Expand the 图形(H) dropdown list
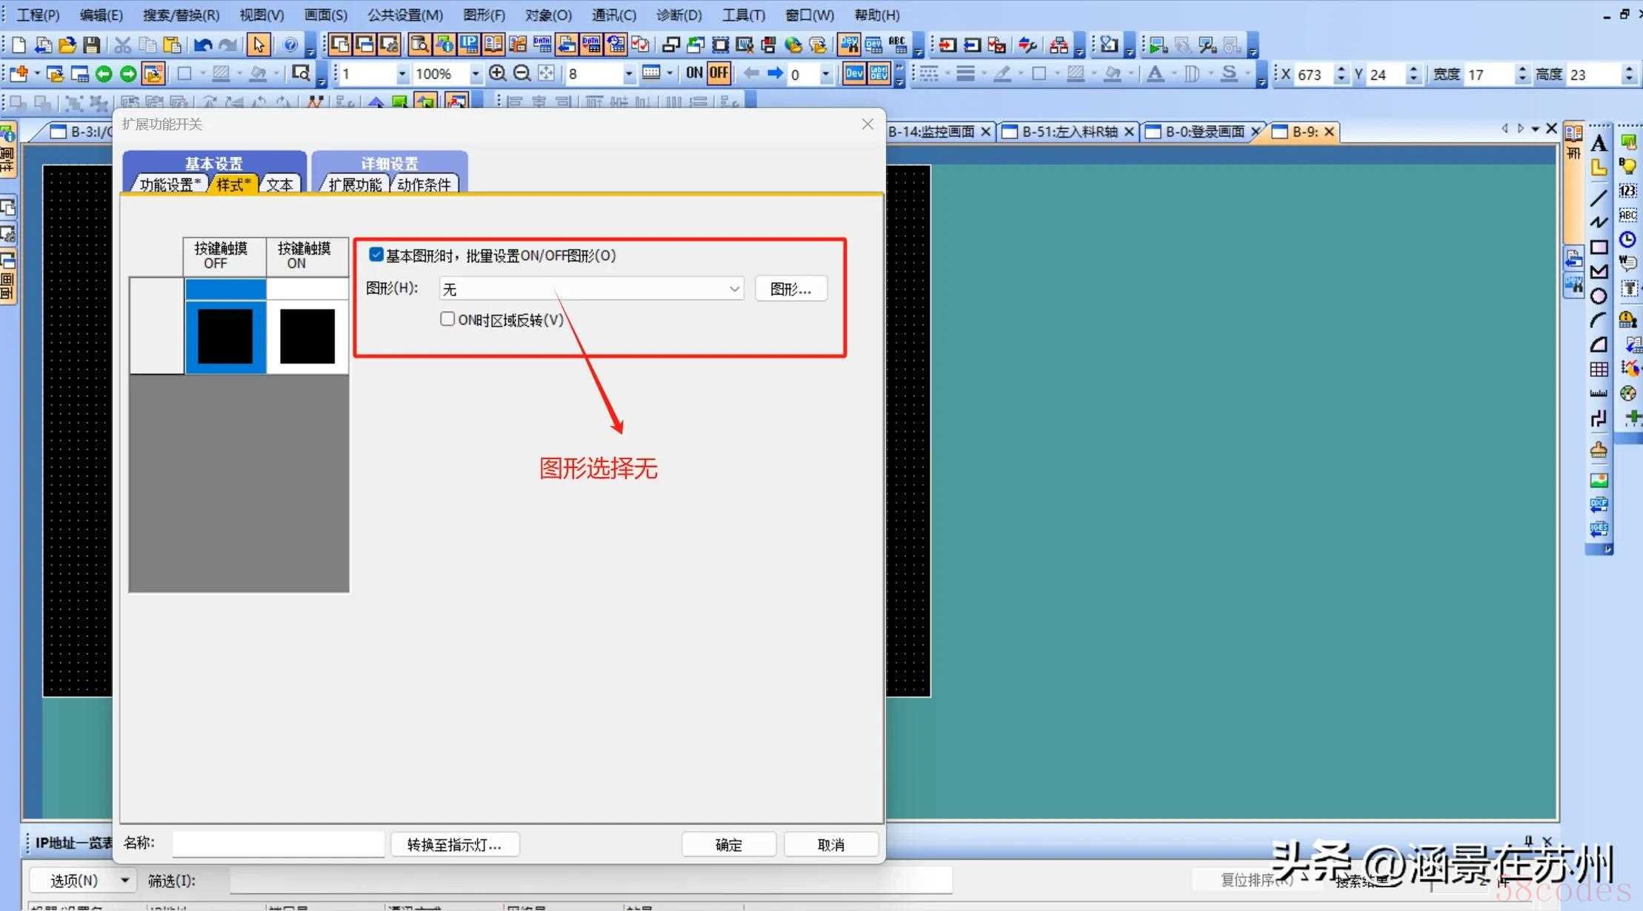 734,289
